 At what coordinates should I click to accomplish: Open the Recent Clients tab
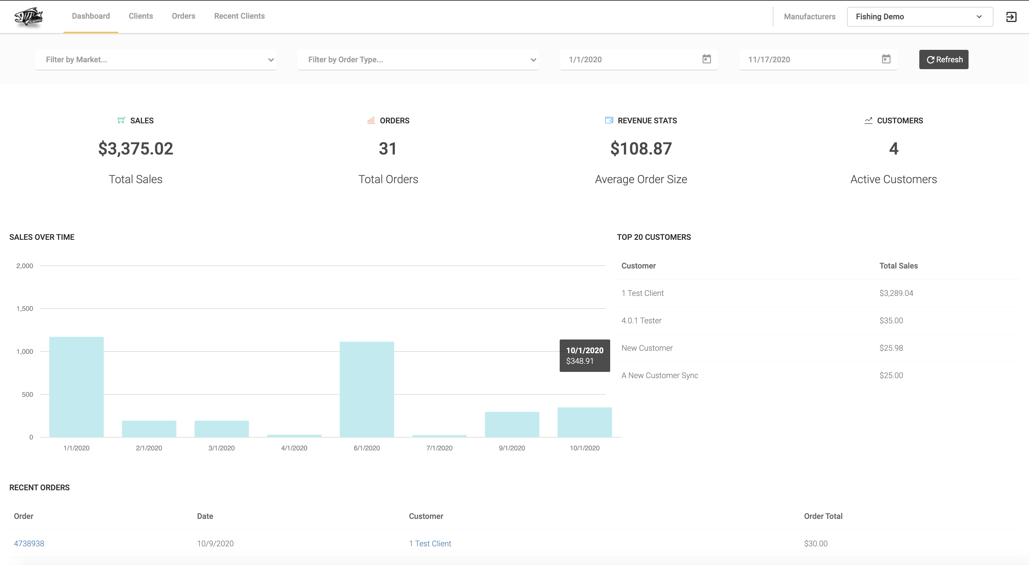239,16
